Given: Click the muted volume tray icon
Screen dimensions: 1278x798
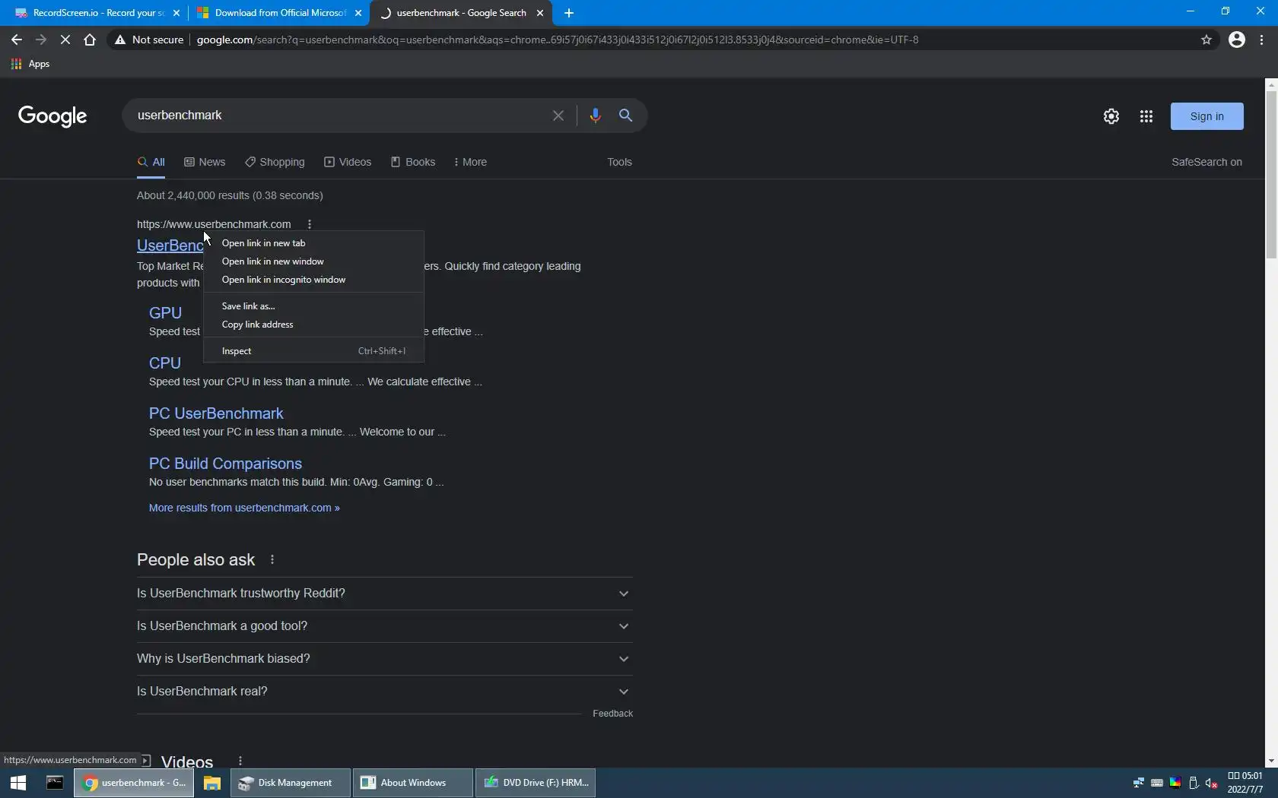Looking at the screenshot, I should [x=1212, y=783].
